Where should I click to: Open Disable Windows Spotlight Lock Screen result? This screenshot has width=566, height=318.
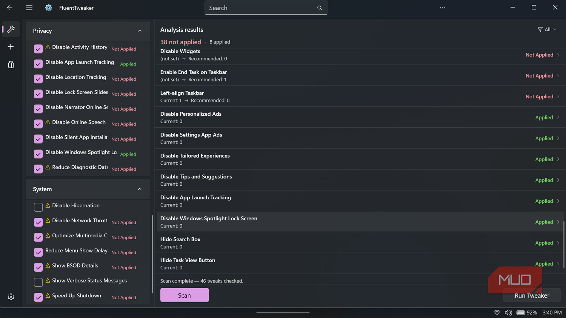pos(360,222)
